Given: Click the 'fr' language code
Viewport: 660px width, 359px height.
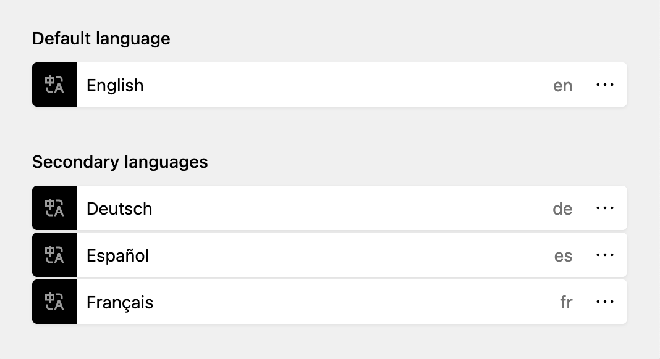Looking at the screenshot, I should [566, 302].
